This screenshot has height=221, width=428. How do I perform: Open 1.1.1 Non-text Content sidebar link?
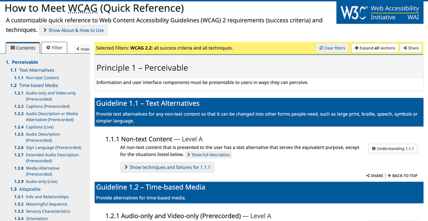[36, 78]
